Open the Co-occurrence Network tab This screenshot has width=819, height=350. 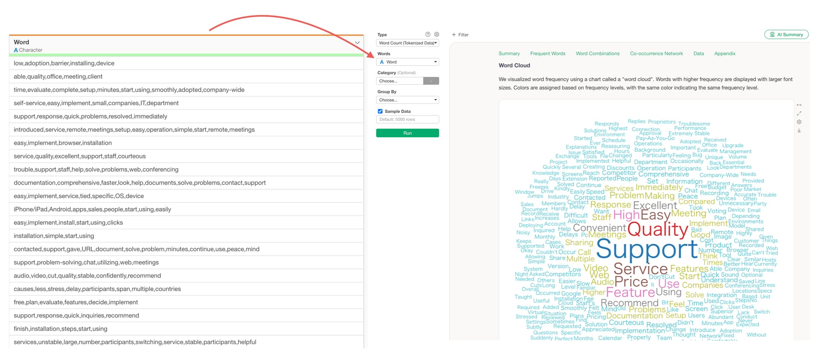(x=656, y=54)
